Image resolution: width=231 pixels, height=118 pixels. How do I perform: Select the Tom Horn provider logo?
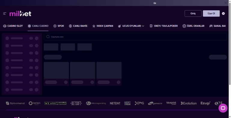[x=35, y=103]
